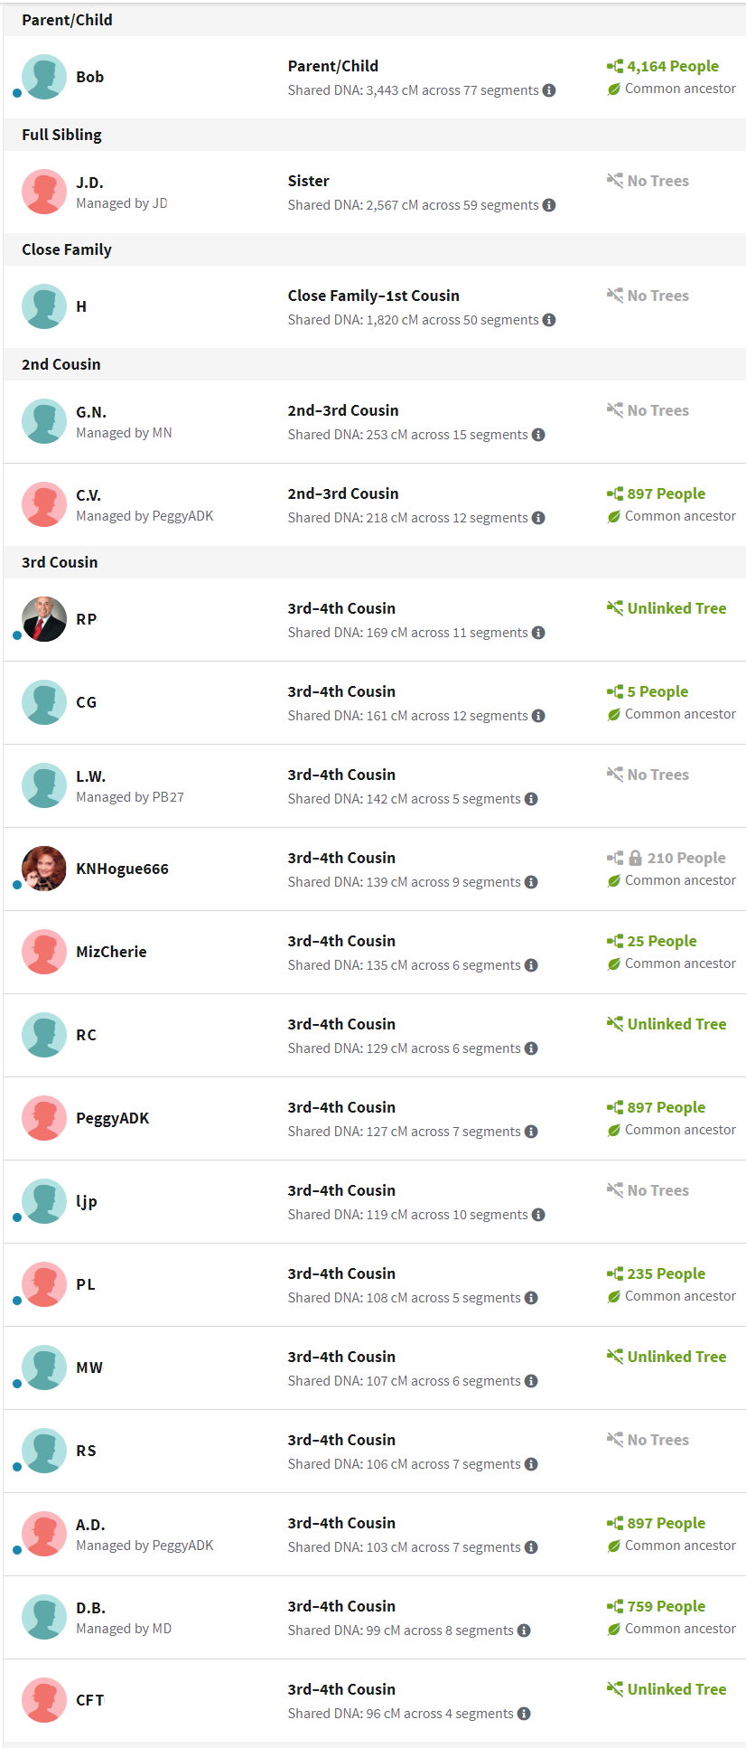The width and height of the screenshot is (746, 1748).
Task: Click the 759 People tree link
Action: [x=667, y=1606]
